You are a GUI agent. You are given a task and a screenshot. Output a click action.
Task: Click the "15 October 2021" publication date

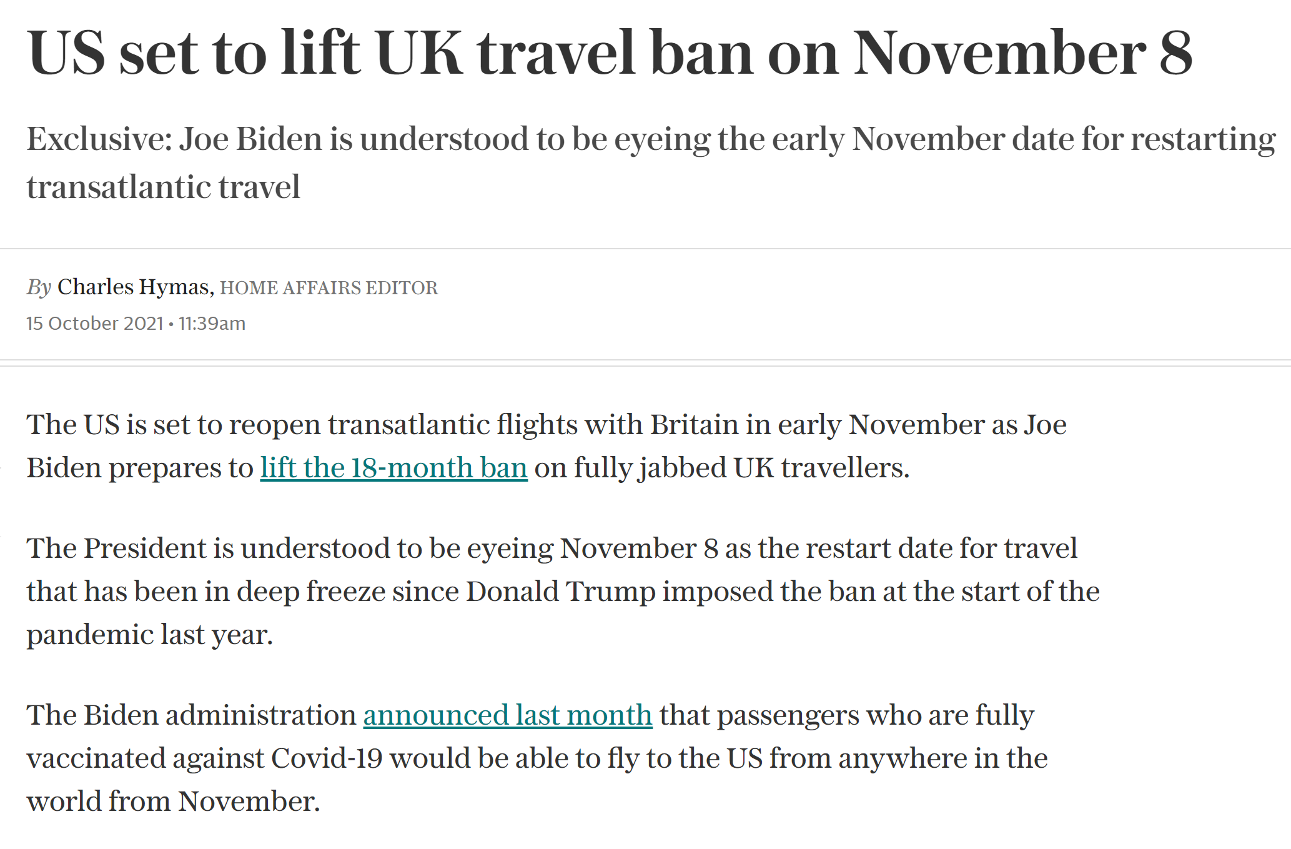(94, 324)
